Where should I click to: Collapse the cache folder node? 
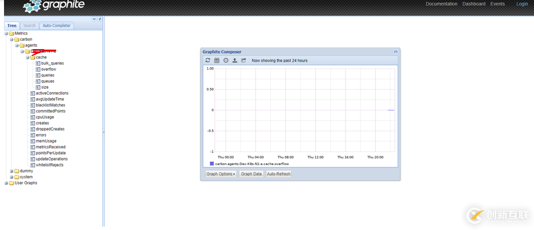28,58
